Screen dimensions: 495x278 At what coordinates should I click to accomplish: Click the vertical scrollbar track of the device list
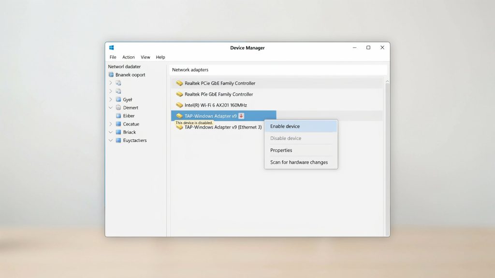387,159
